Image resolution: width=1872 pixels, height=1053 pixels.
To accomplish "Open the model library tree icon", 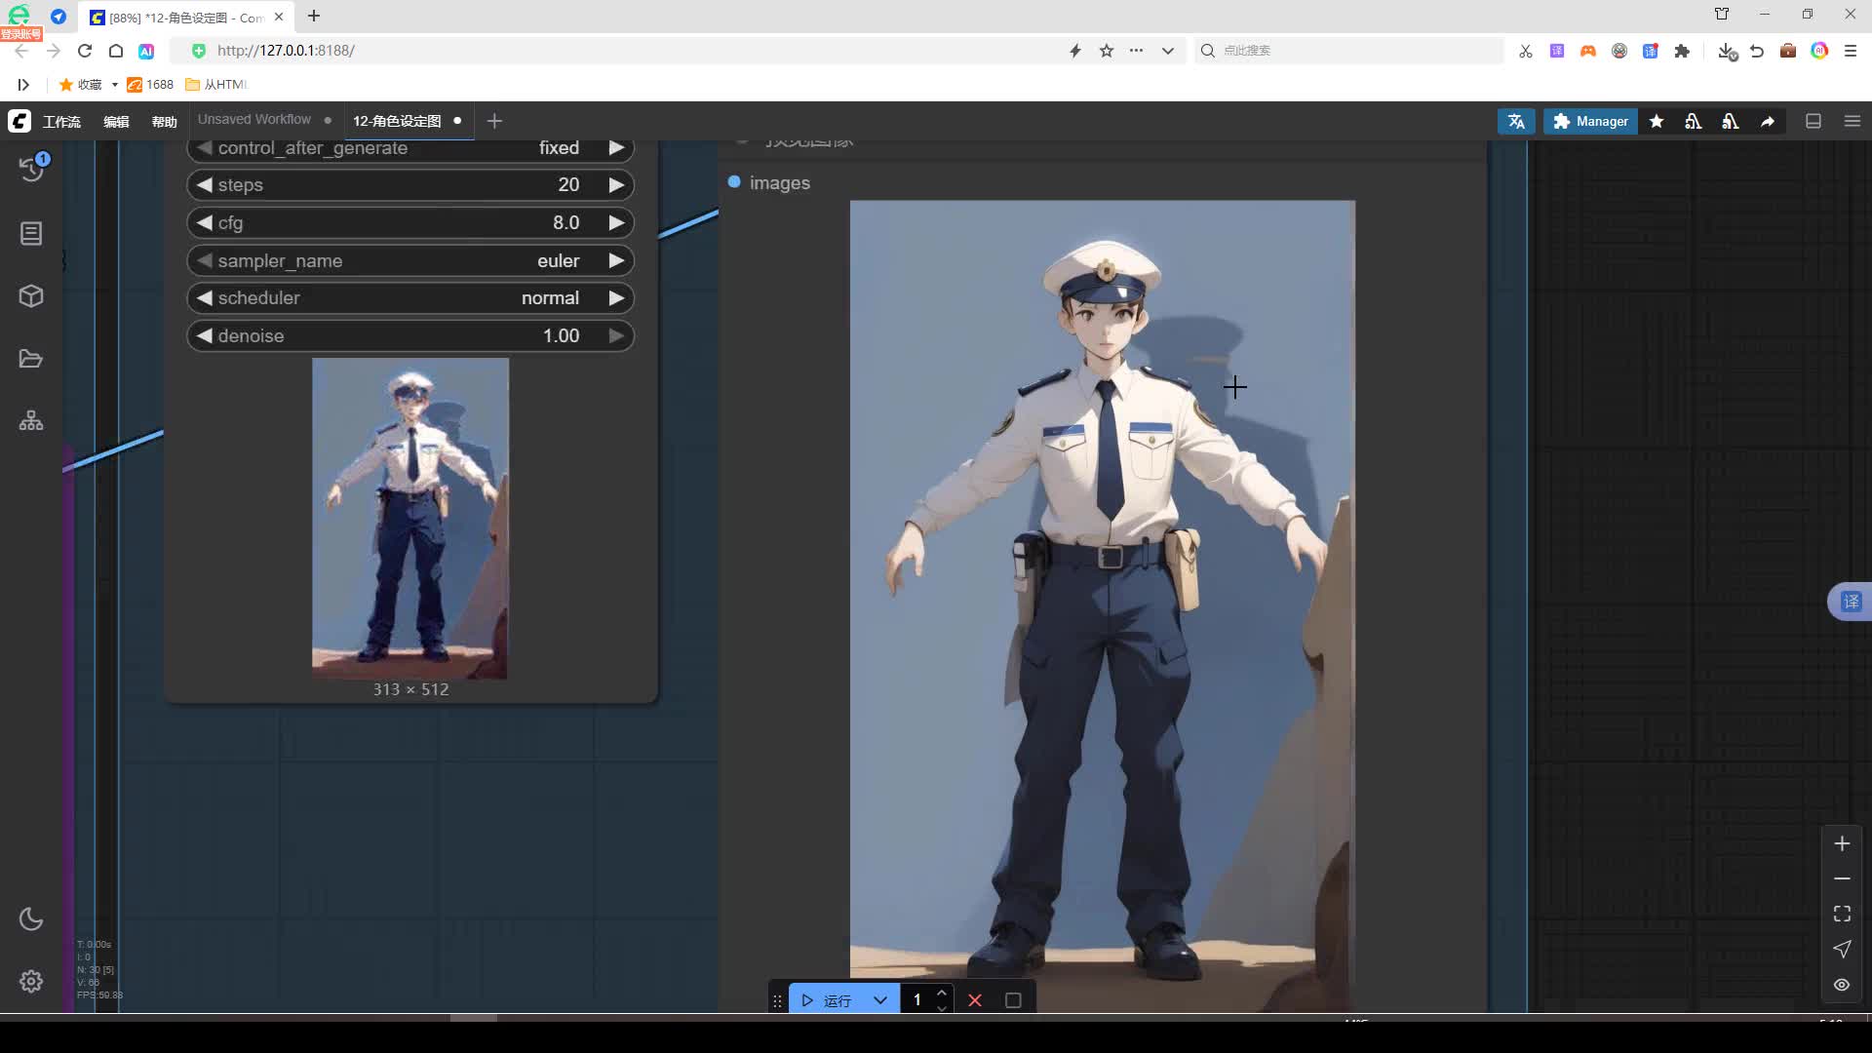I will click(31, 421).
